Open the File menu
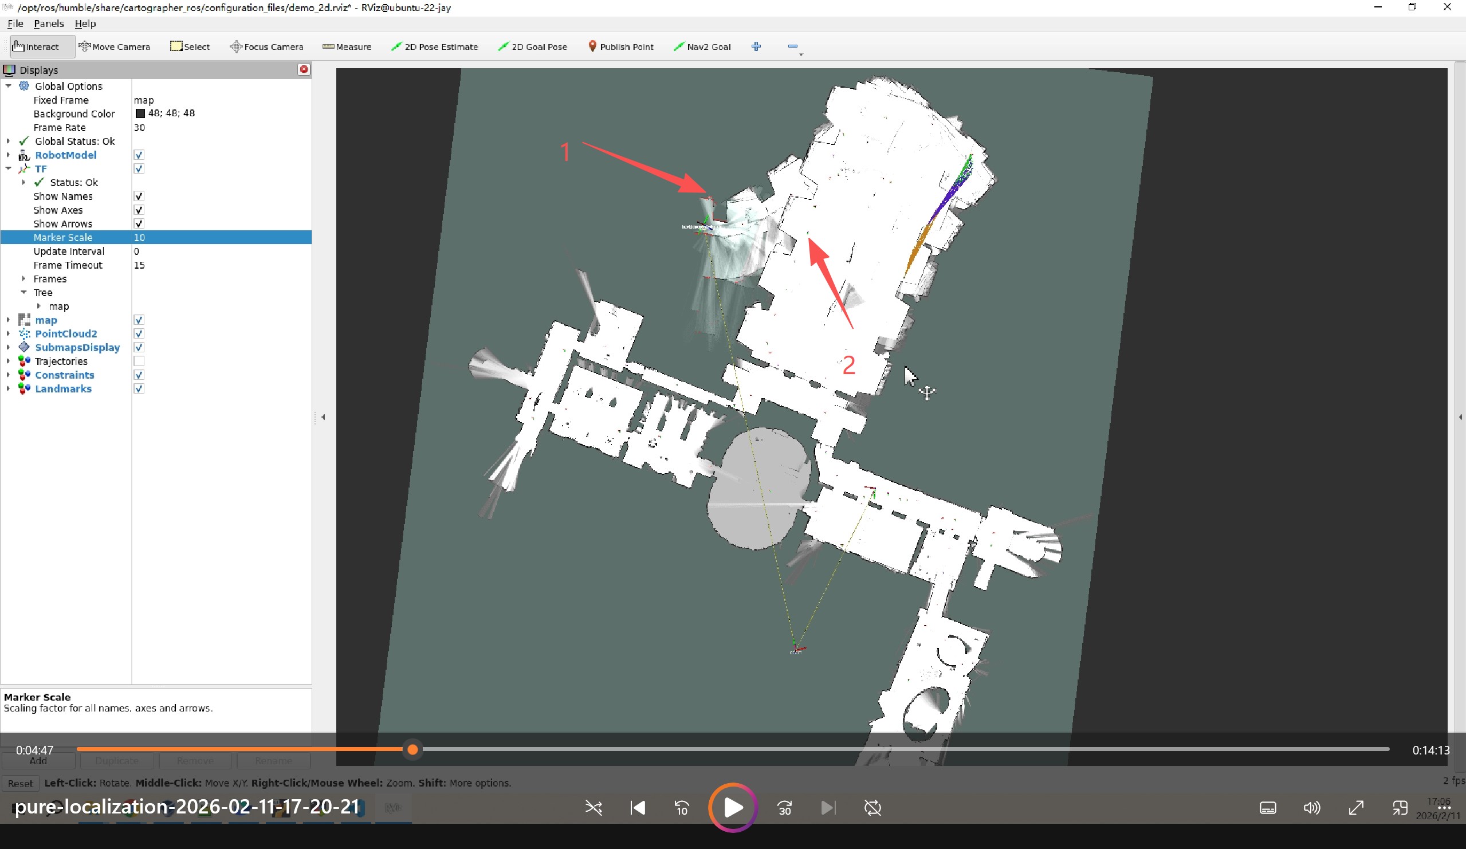 click(x=15, y=23)
